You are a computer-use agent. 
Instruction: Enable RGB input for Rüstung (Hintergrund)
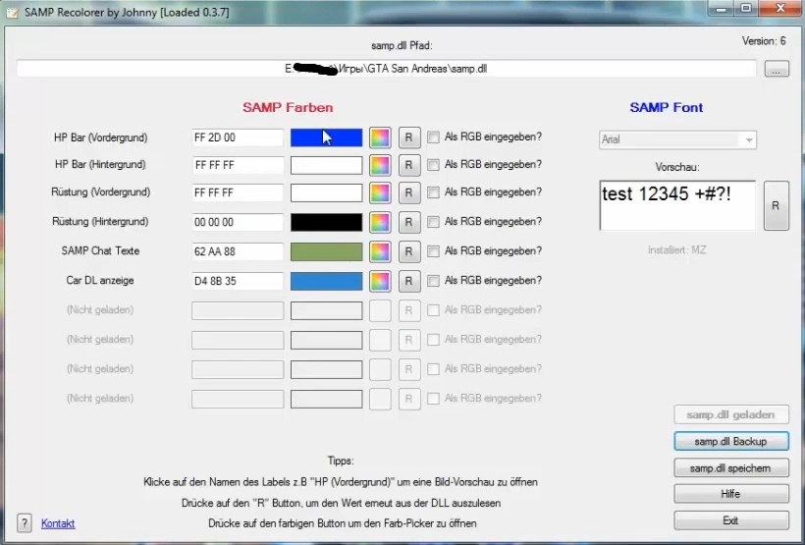433,222
